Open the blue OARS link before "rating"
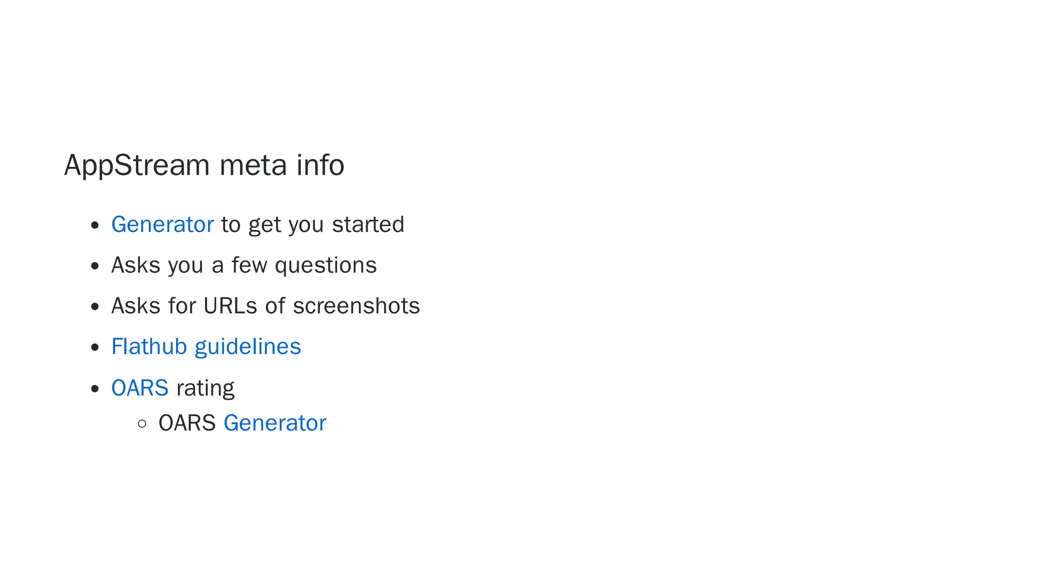 click(x=140, y=388)
